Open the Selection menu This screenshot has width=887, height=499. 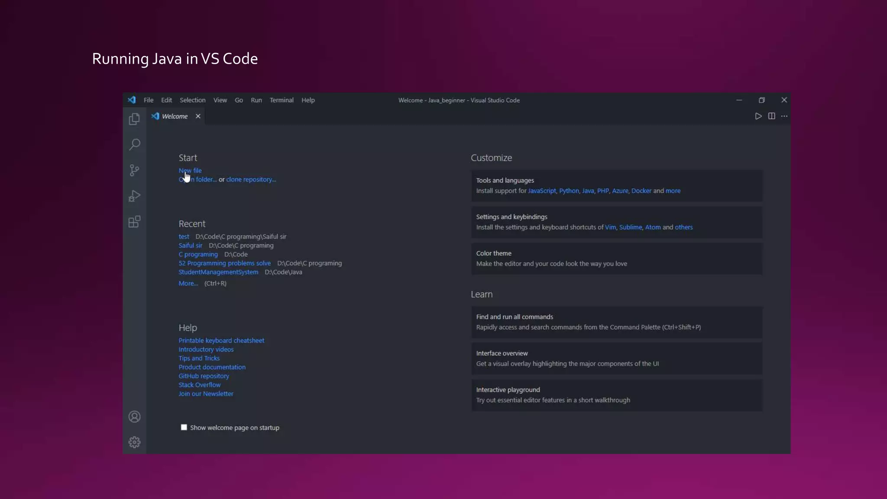[193, 100]
